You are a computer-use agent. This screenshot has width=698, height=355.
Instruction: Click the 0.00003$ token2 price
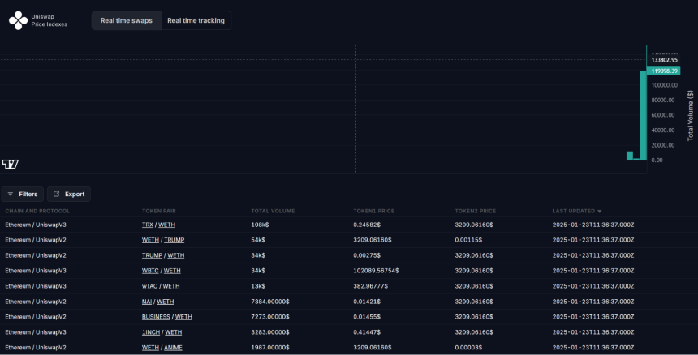pyautogui.click(x=468, y=348)
